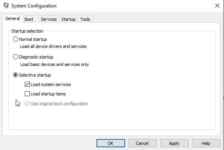Enable the Load startup items checkbox
The width and height of the screenshot is (224, 150).
(x=27, y=94)
